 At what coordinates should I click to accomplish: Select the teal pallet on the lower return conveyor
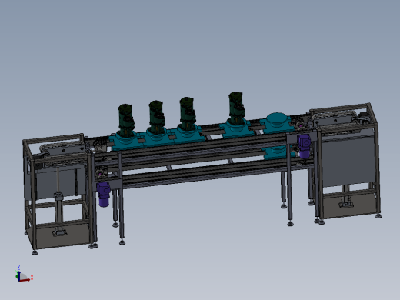(276, 153)
